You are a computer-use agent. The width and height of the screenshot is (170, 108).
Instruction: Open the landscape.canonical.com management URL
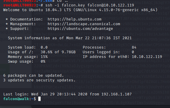click(x=84, y=24)
